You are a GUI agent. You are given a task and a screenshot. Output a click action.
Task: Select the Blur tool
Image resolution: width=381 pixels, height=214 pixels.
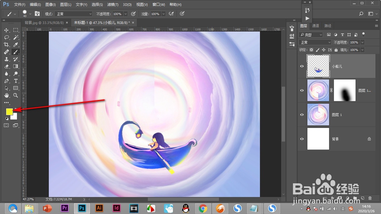click(x=6, y=73)
